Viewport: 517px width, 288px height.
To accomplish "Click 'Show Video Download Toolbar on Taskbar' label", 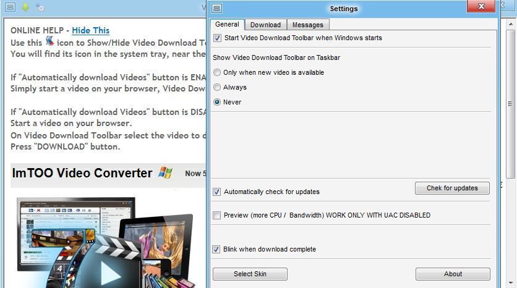I will (x=276, y=57).
